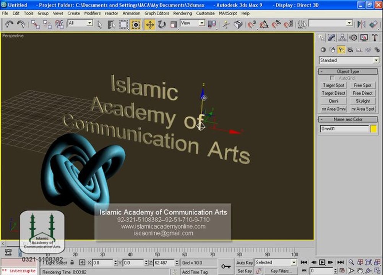Enable the AutoGrid checkbox

[332, 78]
